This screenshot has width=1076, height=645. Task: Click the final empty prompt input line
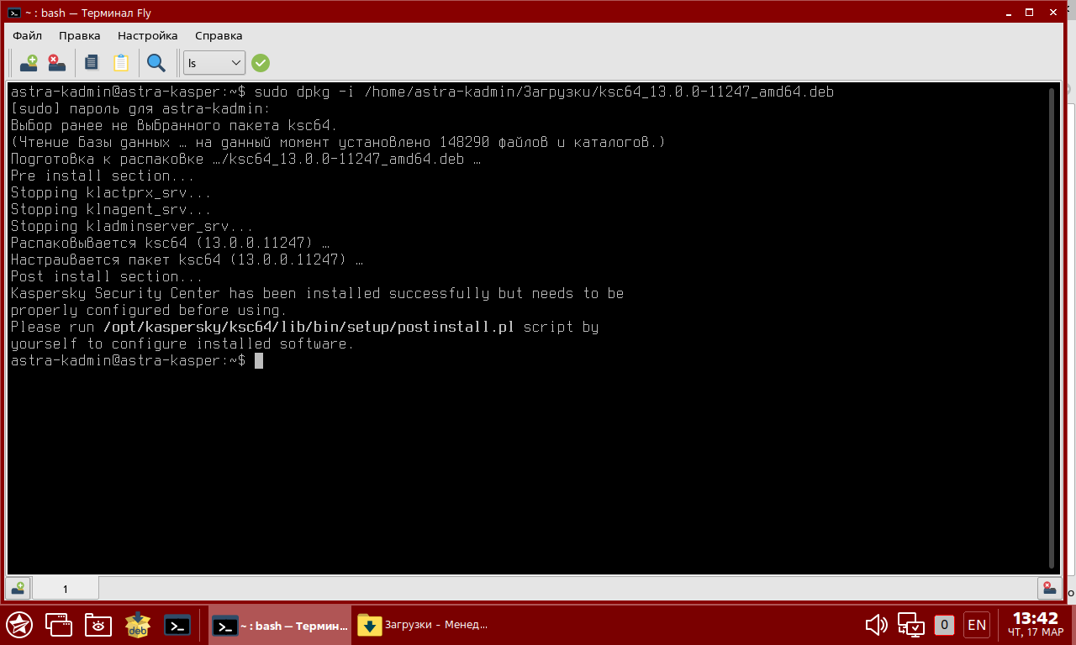click(137, 360)
